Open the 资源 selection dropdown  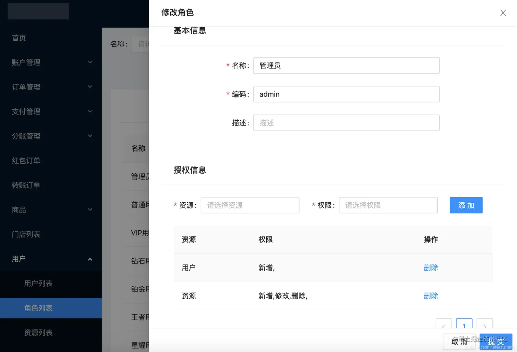click(250, 205)
